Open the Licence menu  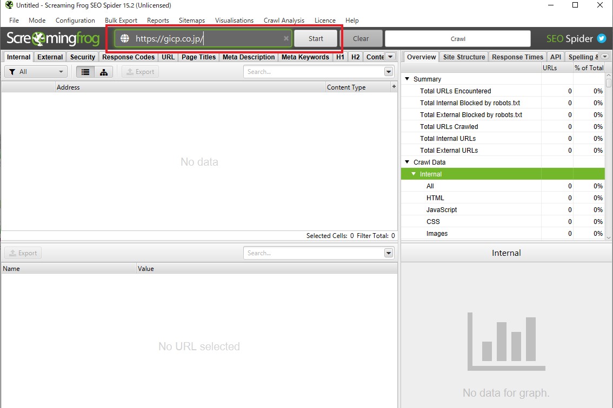click(x=325, y=21)
